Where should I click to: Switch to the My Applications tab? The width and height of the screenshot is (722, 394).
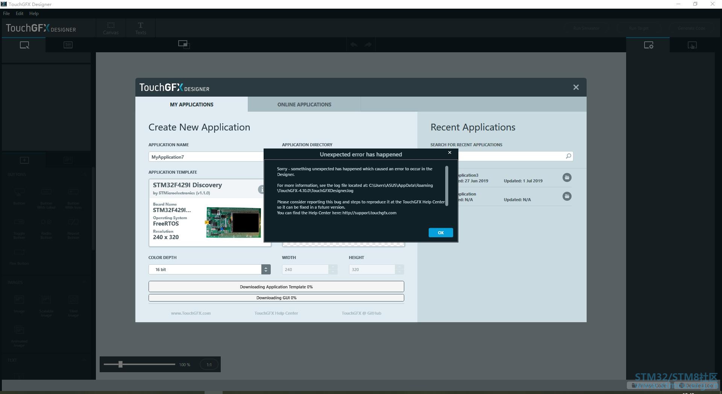point(191,105)
